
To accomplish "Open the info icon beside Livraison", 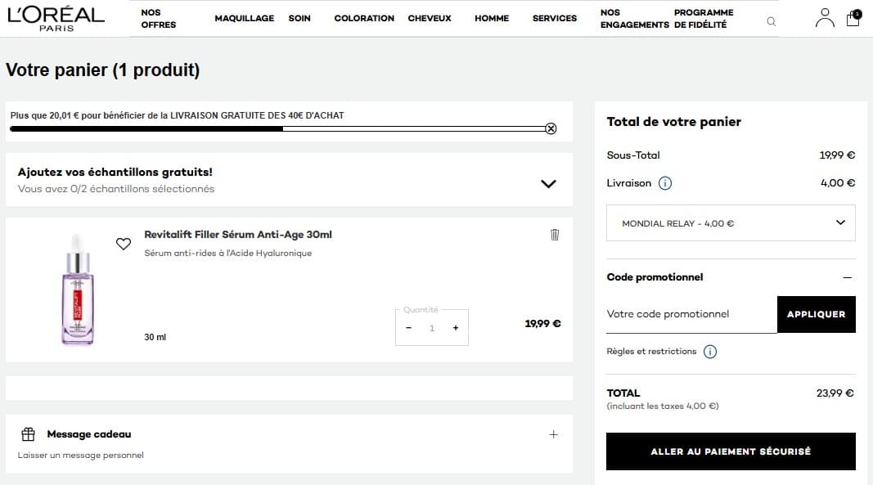I will 664,183.
